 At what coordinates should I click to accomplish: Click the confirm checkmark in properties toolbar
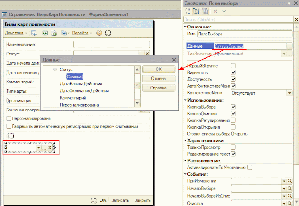pyautogui.click(x=224, y=11)
